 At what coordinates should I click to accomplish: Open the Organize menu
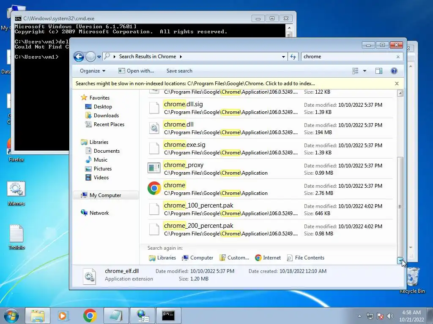coord(93,71)
